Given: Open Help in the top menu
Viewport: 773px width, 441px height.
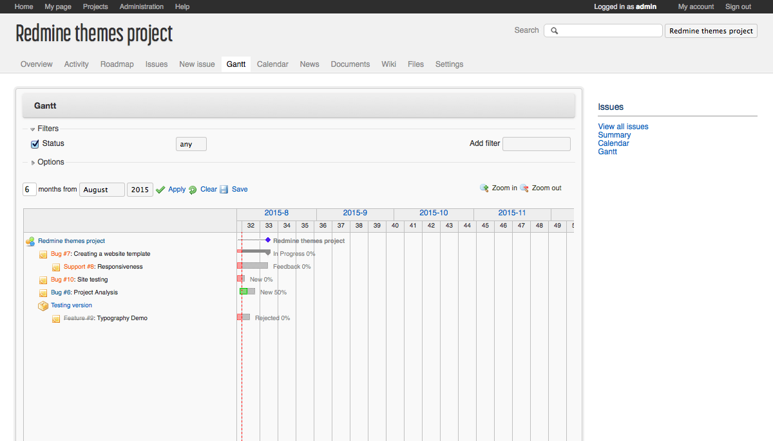Looking at the screenshot, I should tap(182, 6).
